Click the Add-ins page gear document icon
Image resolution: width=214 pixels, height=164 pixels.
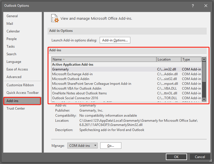[55, 18]
